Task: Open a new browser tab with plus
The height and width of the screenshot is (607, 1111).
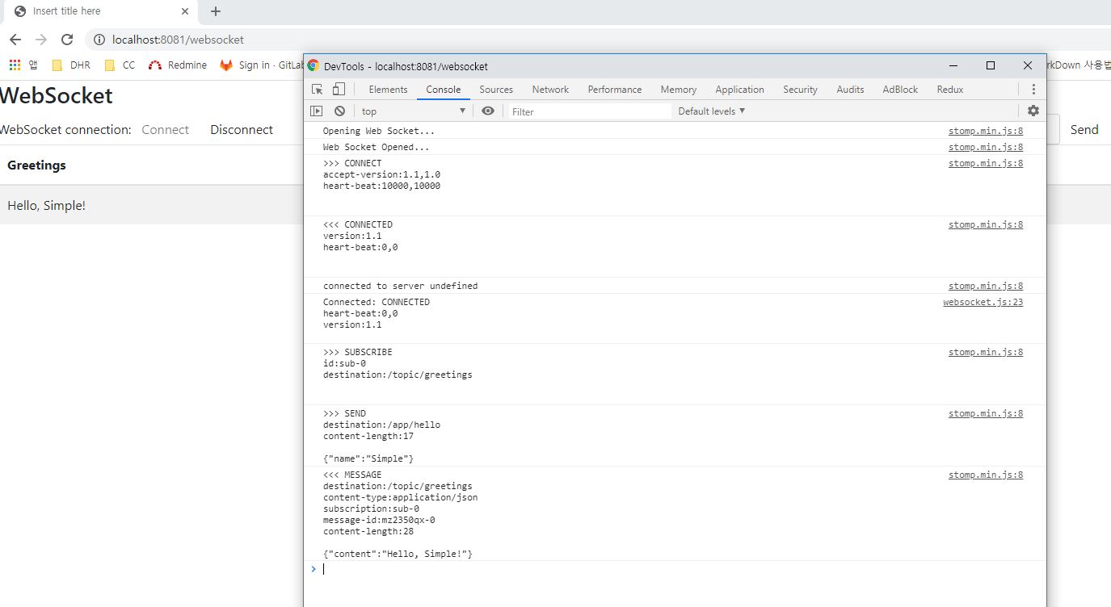Action: 216,11
